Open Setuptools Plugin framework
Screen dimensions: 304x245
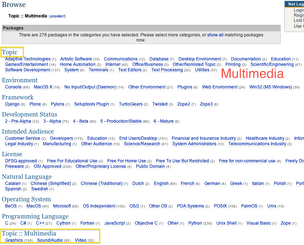click(92, 104)
